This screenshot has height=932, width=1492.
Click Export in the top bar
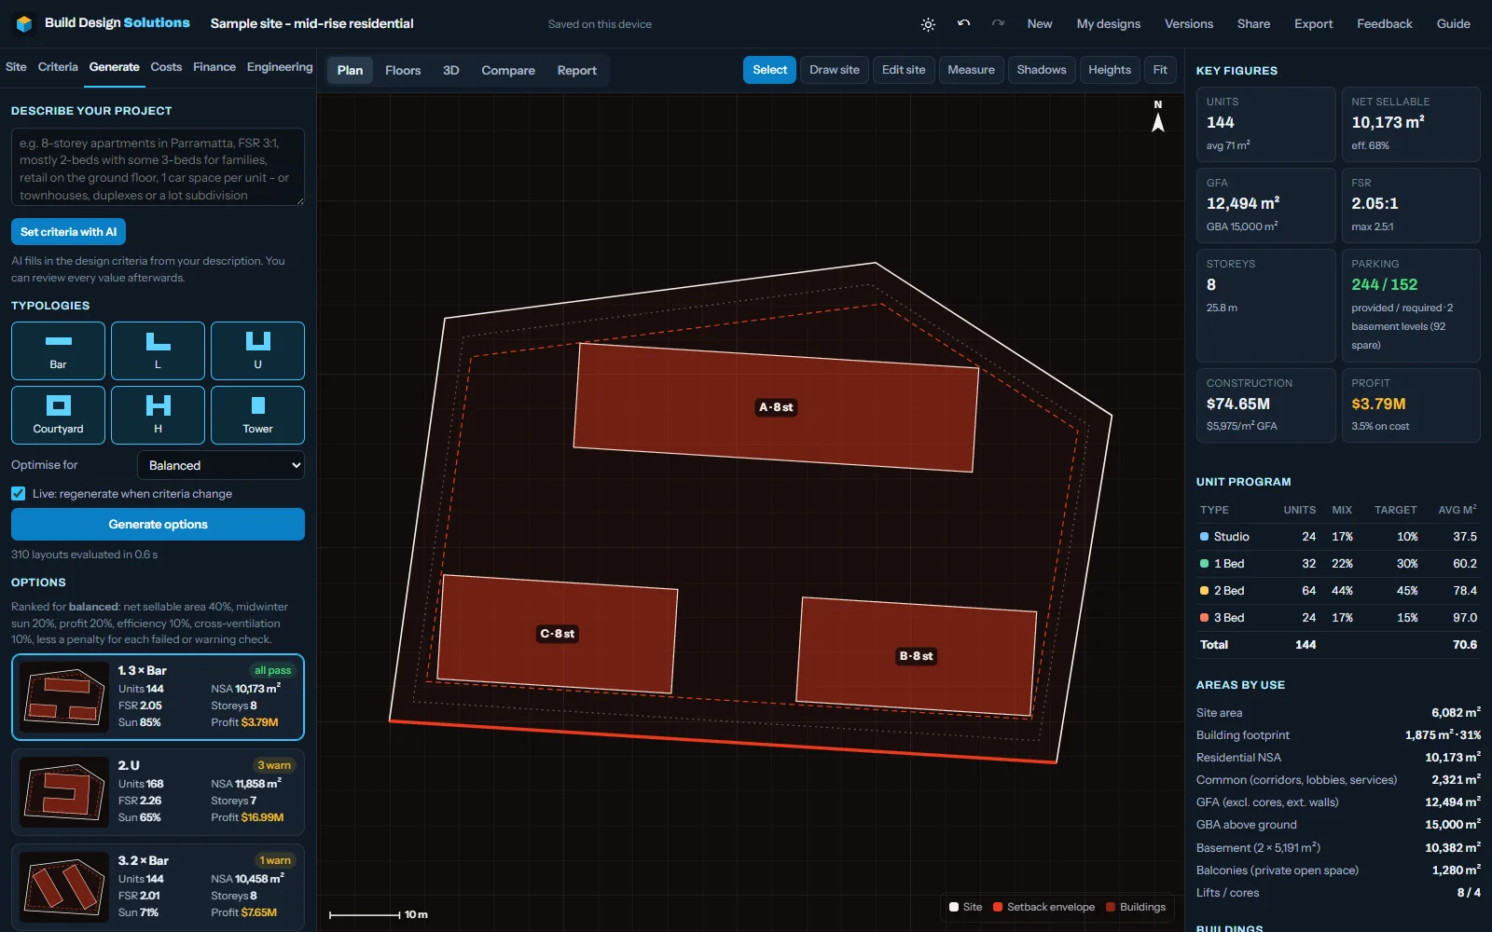click(x=1313, y=24)
